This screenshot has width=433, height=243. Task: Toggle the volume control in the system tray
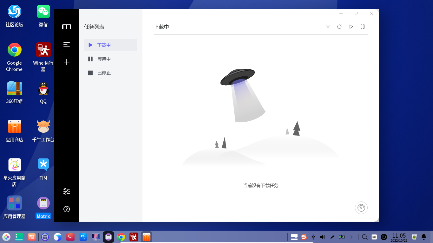tap(322, 237)
